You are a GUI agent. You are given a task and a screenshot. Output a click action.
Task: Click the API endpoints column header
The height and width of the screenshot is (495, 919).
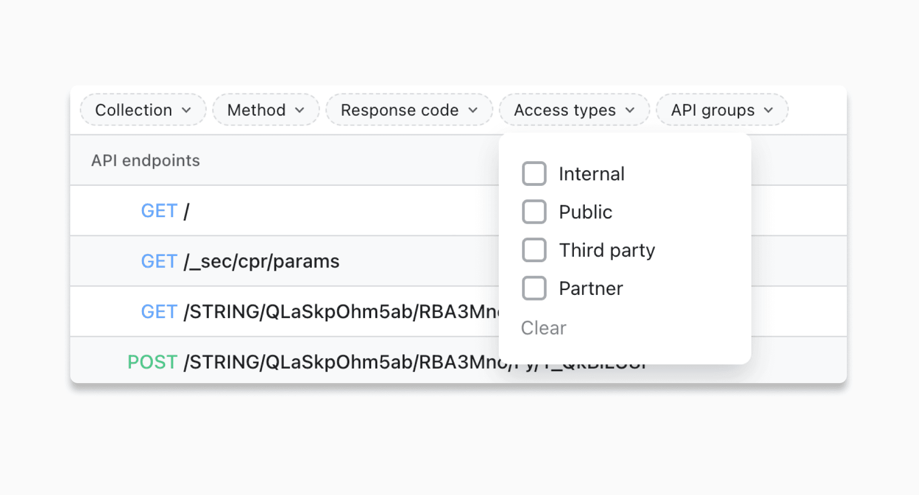point(145,160)
